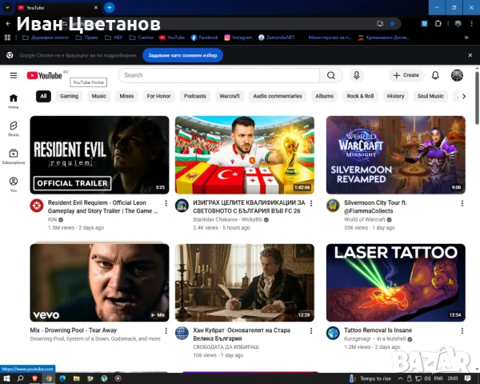This screenshot has height=384, width=480.
Task: Open Chrome three-dot menu
Action: click(x=471, y=23)
